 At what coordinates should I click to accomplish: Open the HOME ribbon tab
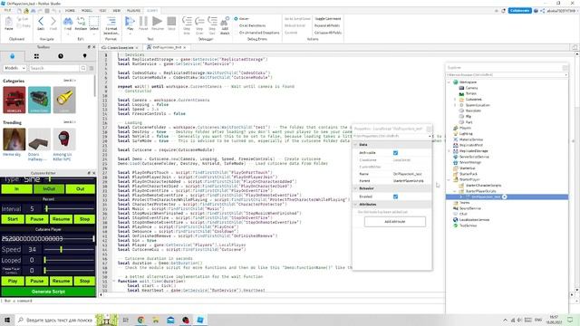tap(70, 11)
